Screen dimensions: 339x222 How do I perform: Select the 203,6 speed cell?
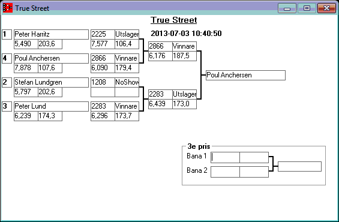50,44
